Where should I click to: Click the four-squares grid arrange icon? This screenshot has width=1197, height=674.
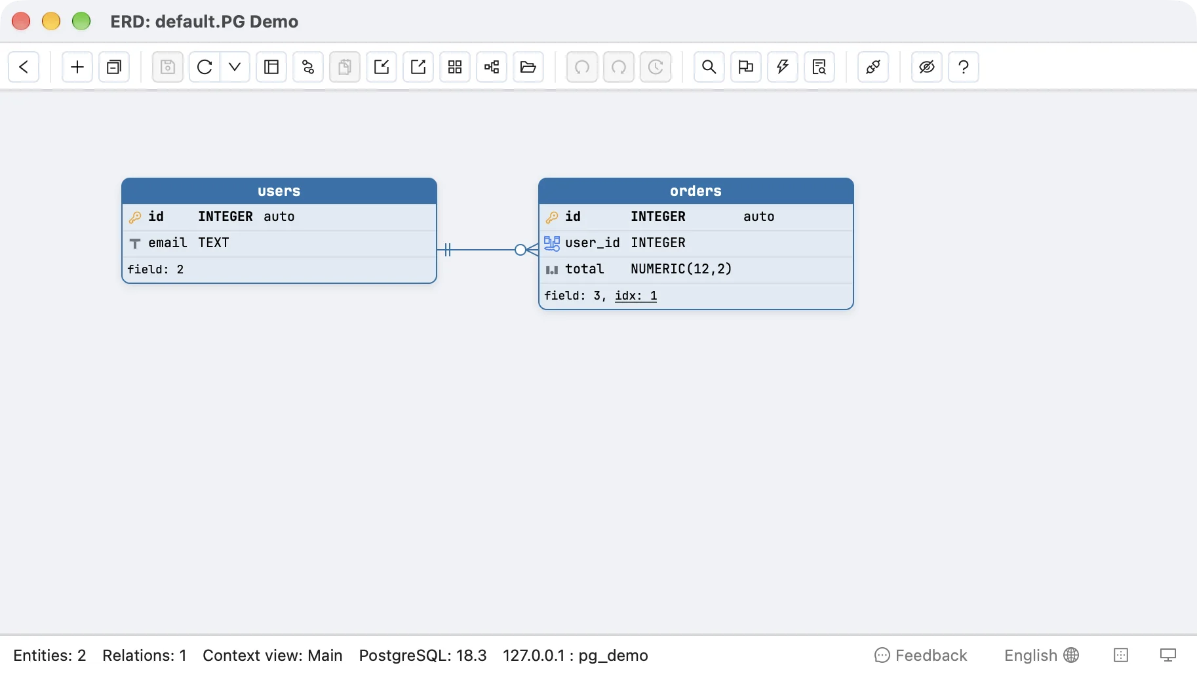click(455, 67)
